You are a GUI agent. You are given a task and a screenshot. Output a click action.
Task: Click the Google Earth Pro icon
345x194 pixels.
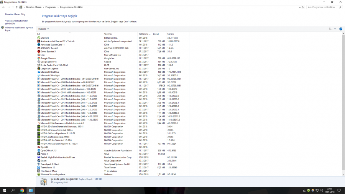(x=39, y=62)
